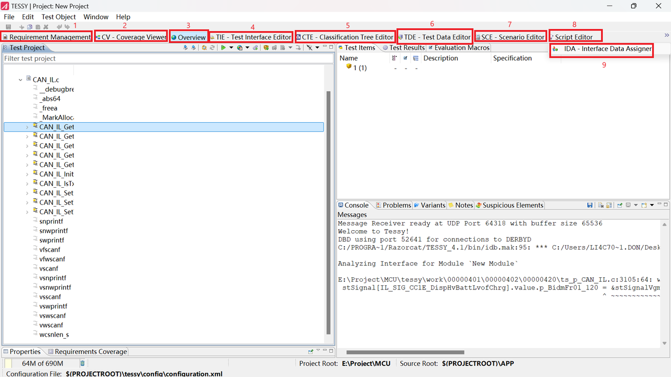The width and height of the screenshot is (671, 377).
Task: Click the globe report generation icon
Action: pyautogui.click(x=240, y=48)
